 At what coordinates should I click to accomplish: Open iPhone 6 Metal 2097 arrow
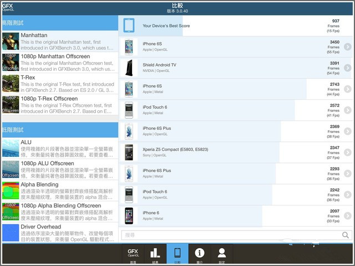[347, 216]
